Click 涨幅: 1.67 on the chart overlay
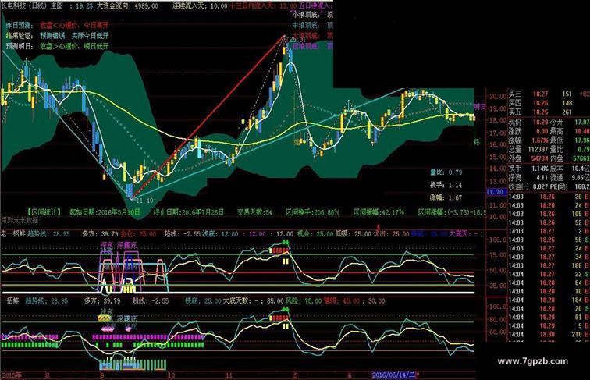Image resolution: width=590 pixels, height=380 pixels. (x=446, y=197)
